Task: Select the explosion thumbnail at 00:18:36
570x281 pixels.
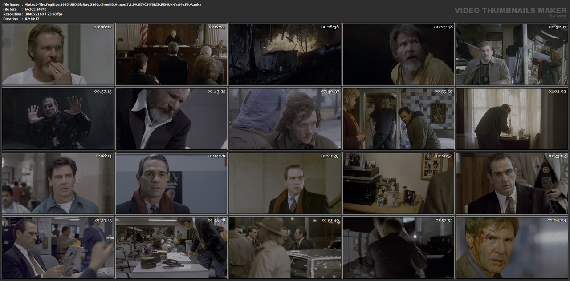Action: click(x=285, y=54)
